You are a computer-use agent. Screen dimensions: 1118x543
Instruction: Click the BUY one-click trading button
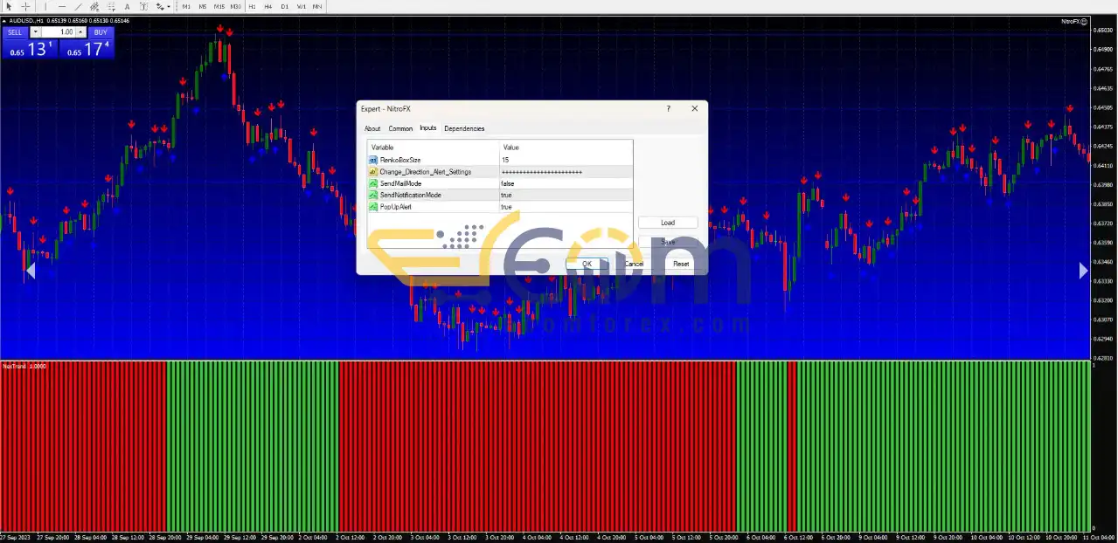pos(100,32)
